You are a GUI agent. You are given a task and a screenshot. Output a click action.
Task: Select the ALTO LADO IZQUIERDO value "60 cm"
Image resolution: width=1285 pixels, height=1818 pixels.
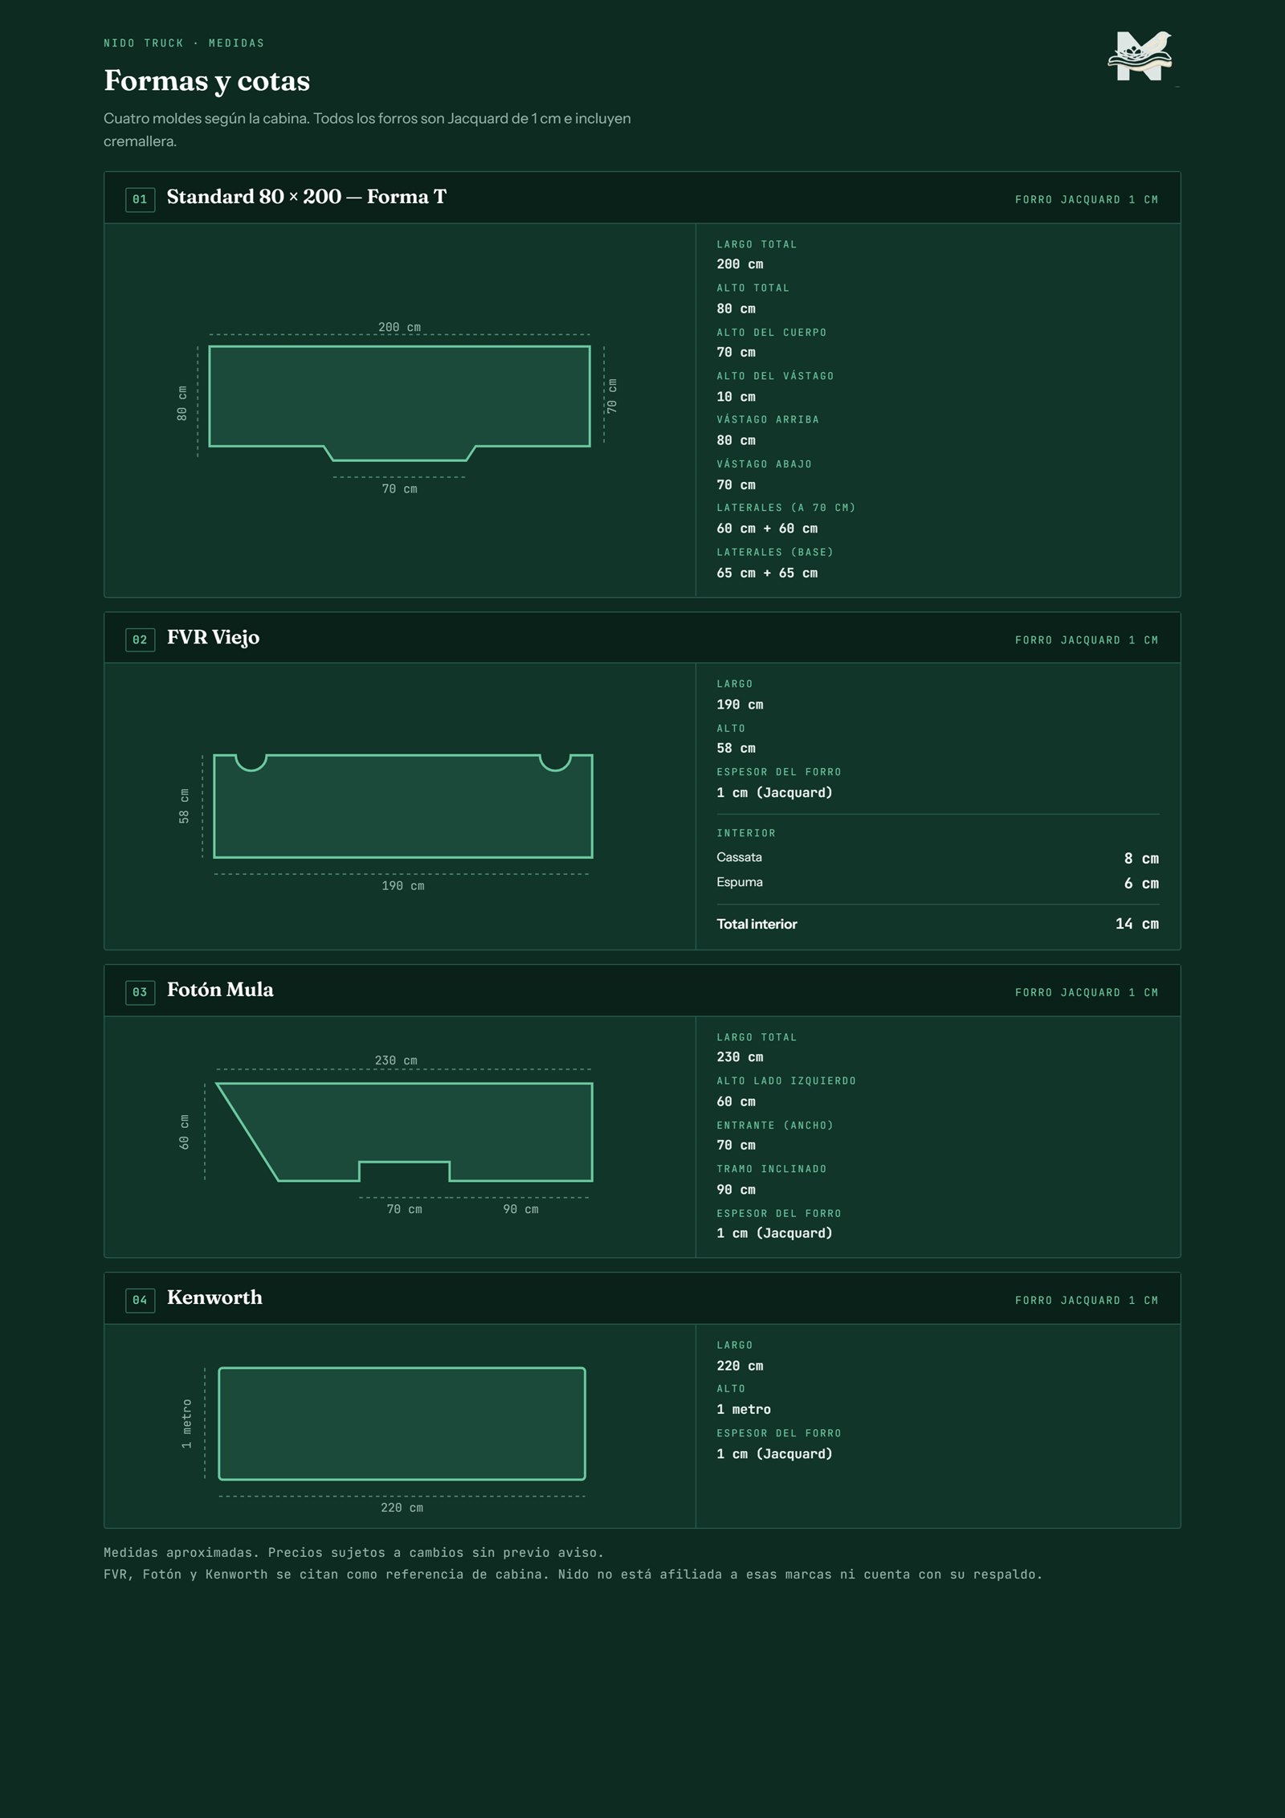(736, 1102)
